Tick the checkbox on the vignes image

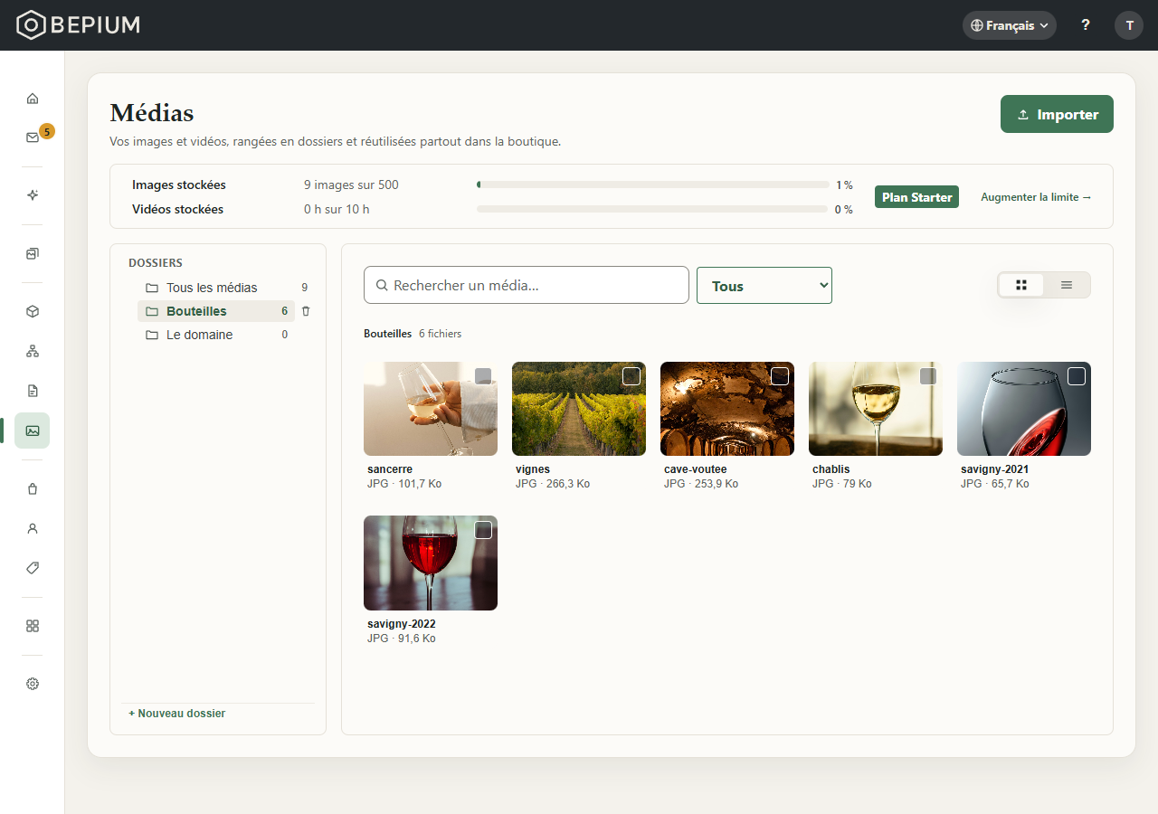631,376
